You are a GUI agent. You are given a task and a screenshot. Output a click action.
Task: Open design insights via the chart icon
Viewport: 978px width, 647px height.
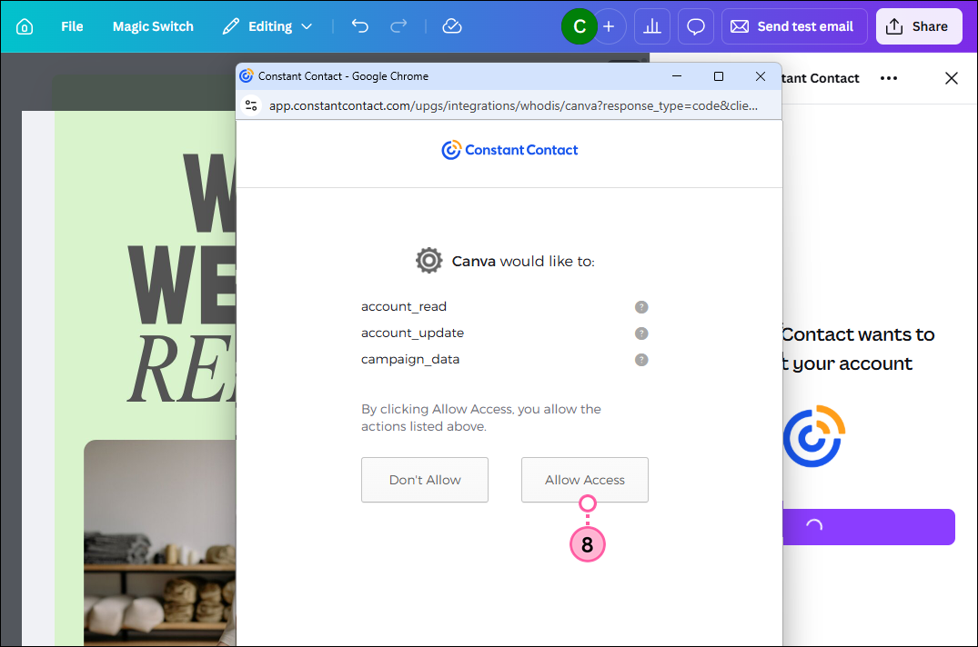(x=651, y=26)
